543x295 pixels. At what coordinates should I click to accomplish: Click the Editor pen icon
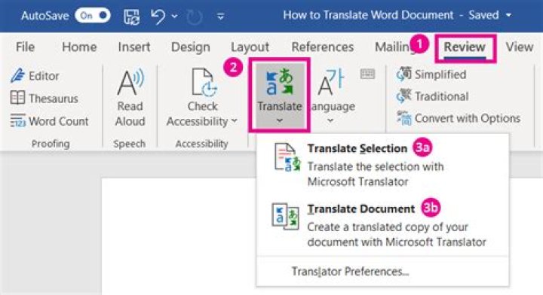tap(17, 76)
